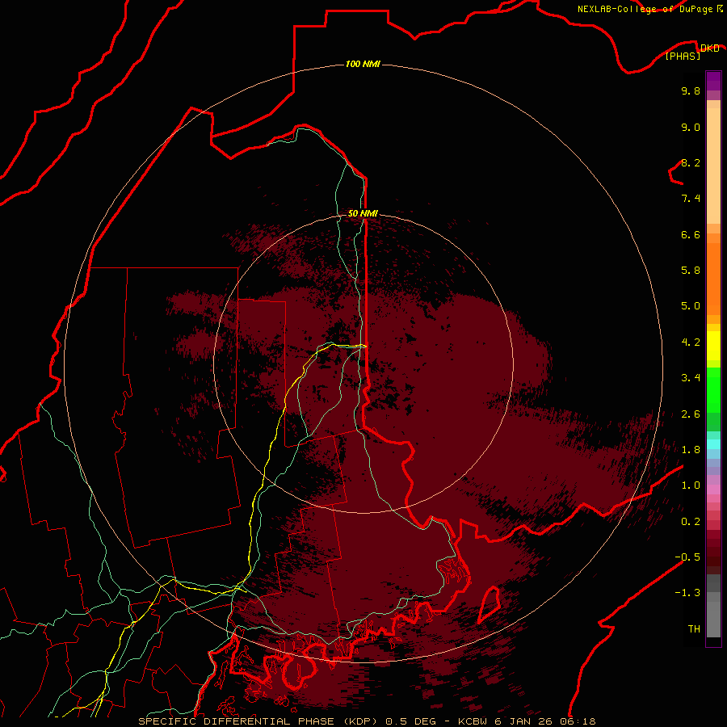The width and height of the screenshot is (727, 727).
Task: Select the "DKD" product label
Action: [x=709, y=48]
